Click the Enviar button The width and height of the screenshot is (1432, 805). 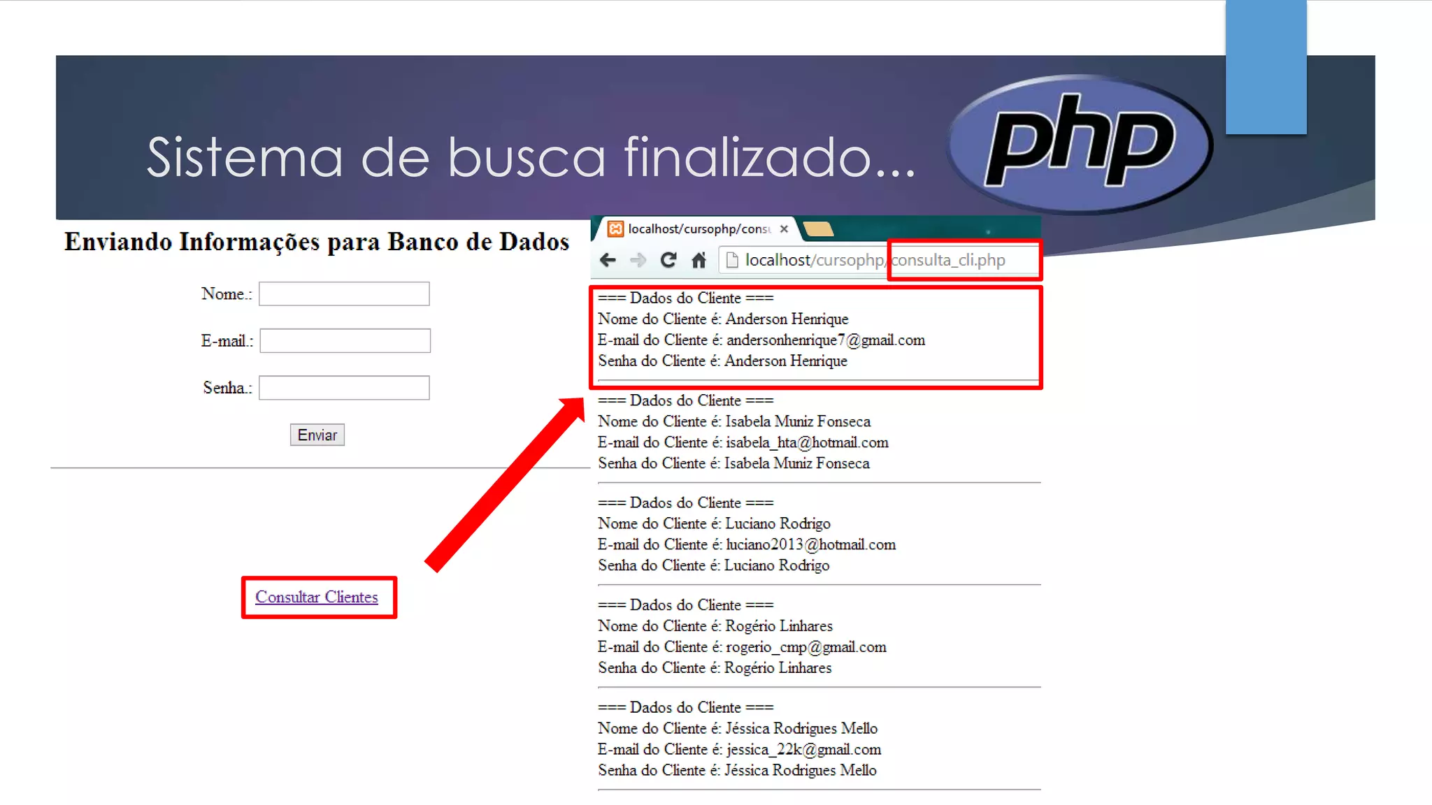click(317, 435)
